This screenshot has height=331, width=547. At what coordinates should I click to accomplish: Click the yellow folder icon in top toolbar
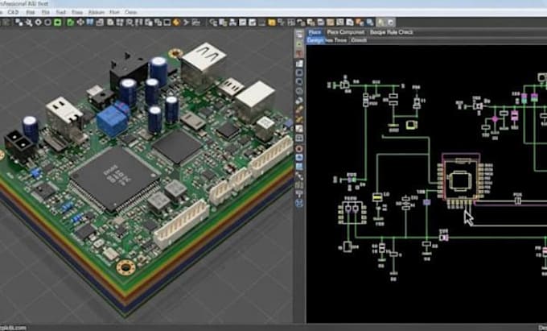[x=272, y=23]
